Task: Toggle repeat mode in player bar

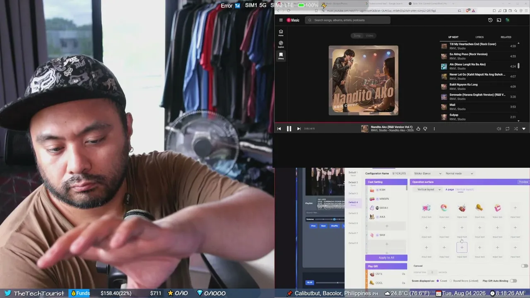Action: click(x=507, y=129)
